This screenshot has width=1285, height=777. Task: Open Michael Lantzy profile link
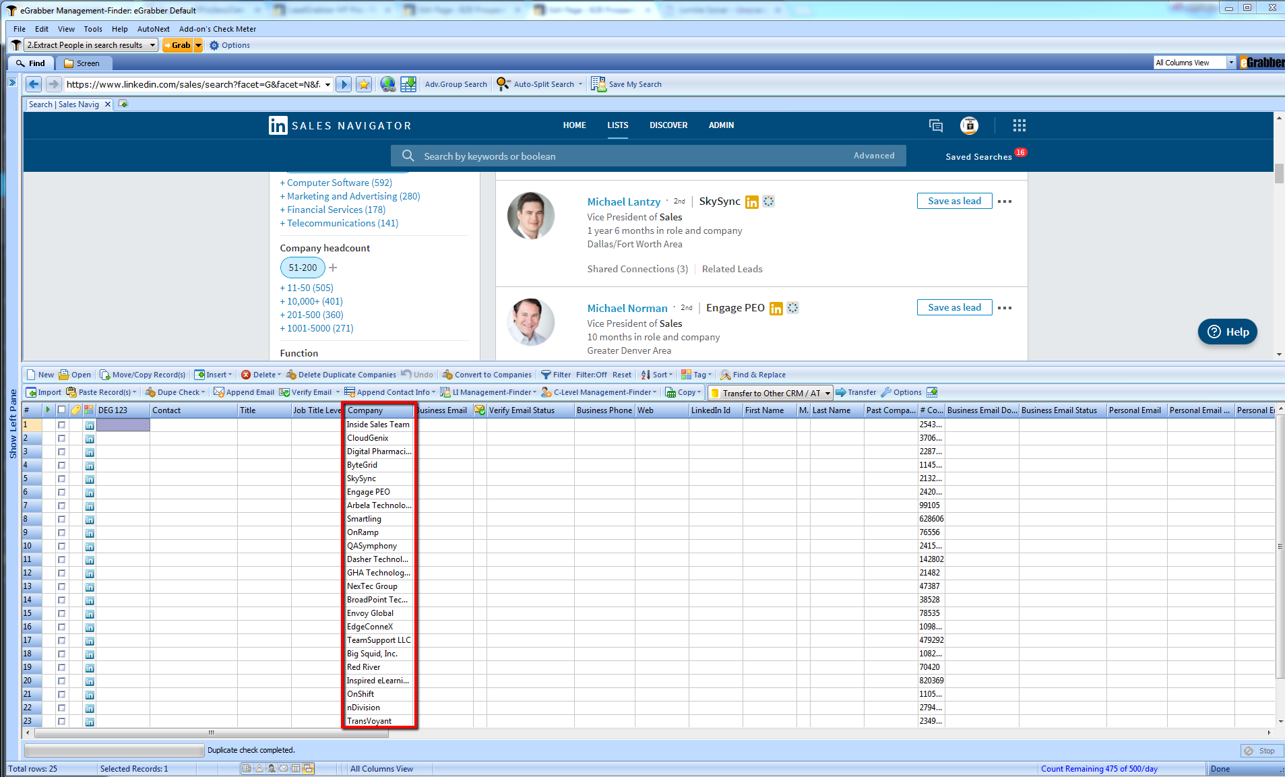click(623, 201)
